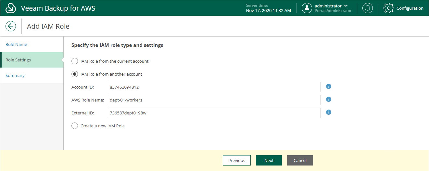Click the Configuration gear icon
Image resolution: width=429 pixels, height=171 pixels.
click(389, 8)
